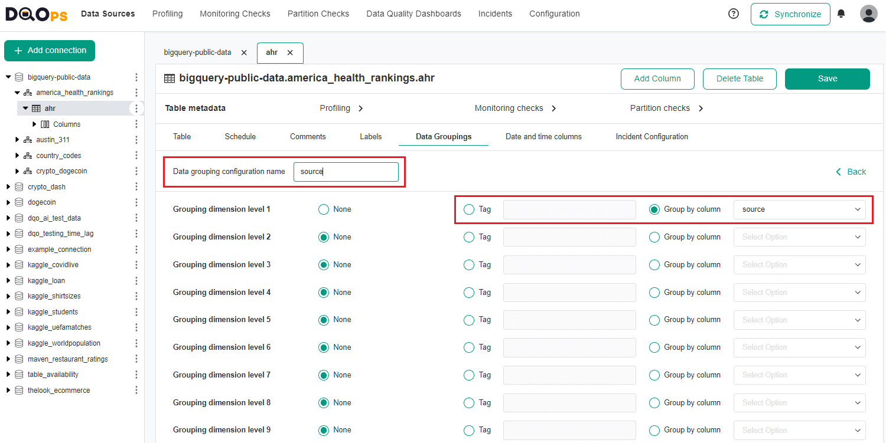Open options menu for kaggle_students connection
886x443 pixels.
[x=136, y=312]
